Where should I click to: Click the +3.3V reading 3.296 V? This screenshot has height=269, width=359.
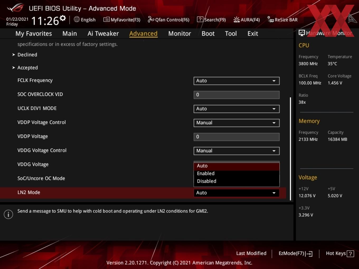[x=306, y=215]
